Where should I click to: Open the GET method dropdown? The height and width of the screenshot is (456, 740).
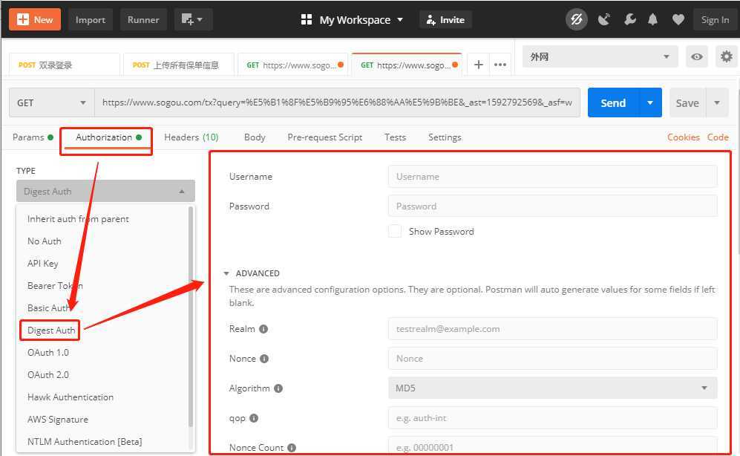[51, 102]
